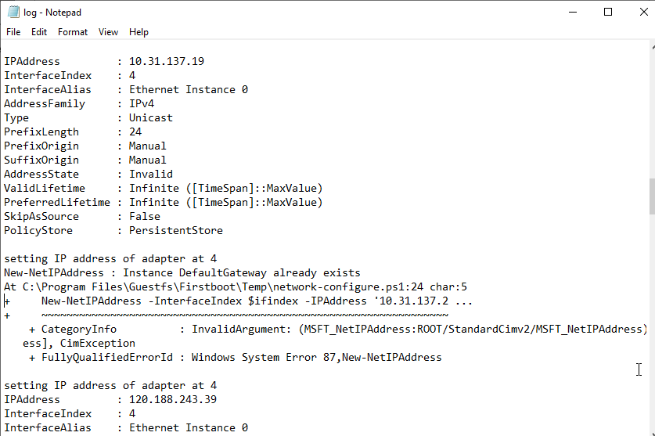Viewport: 655px width, 436px height.
Task: Click the network-configure.ps1 path line
Action: click(235, 286)
